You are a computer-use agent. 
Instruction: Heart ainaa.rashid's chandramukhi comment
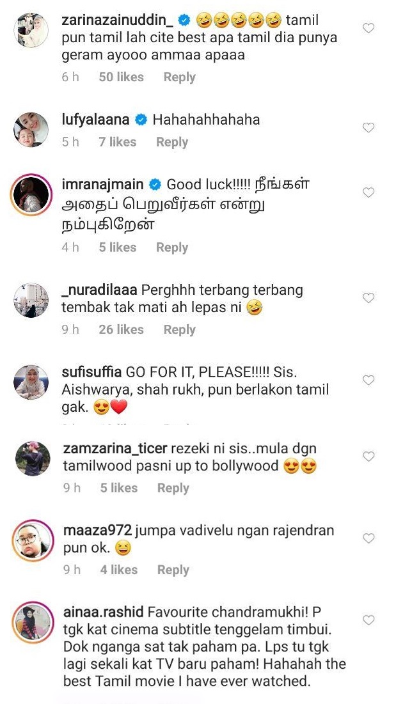click(x=368, y=620)
